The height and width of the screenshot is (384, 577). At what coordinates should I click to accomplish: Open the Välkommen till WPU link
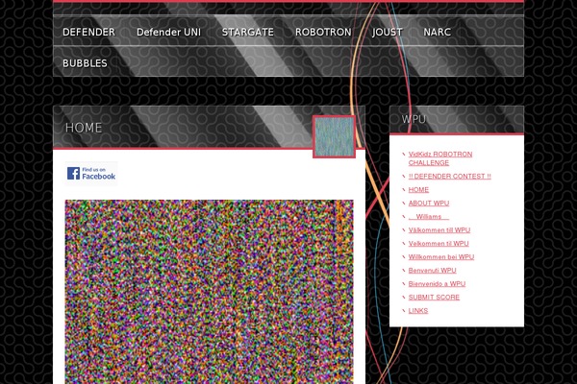439,230
